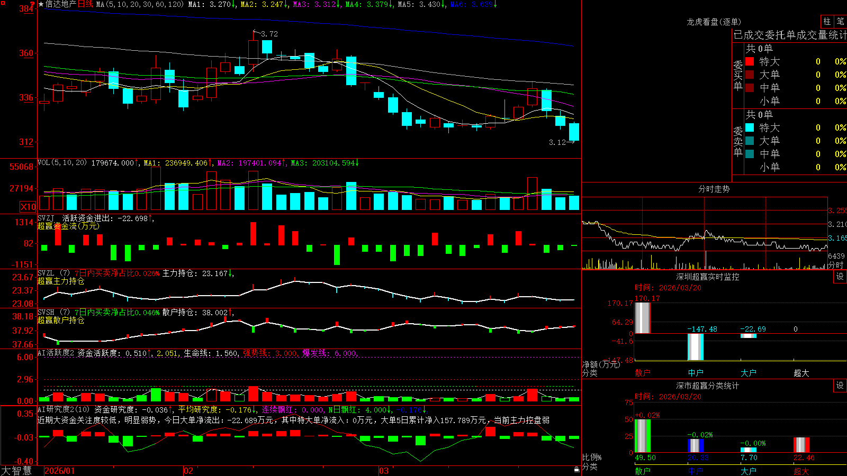This screenshot has width=847, height=476.
Task: Click the SVZJ indicator name
Action: (46, 218)
